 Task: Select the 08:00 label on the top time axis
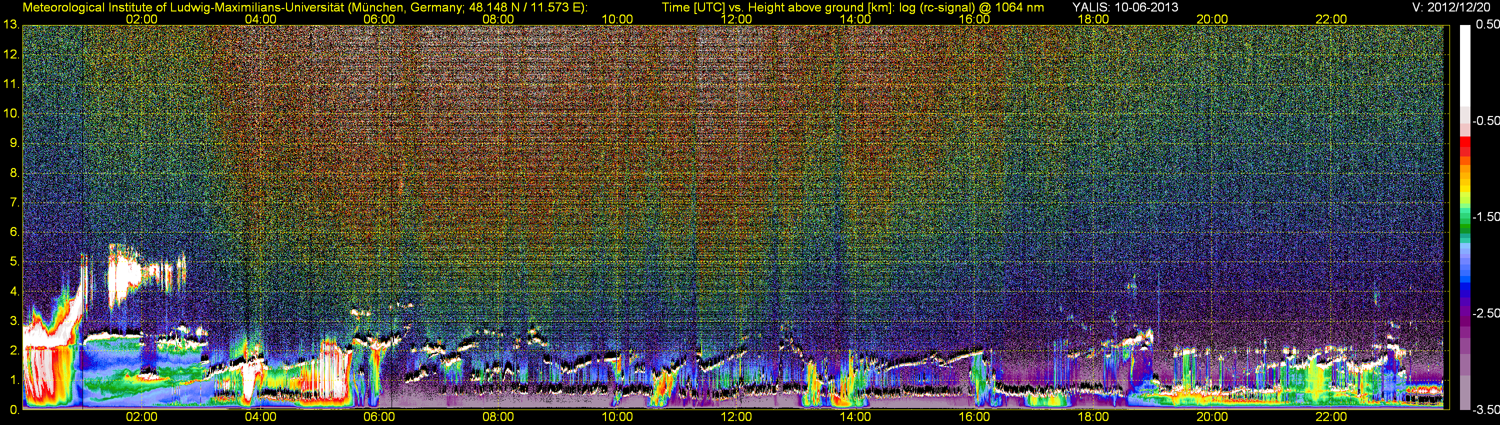(x=498, y=19)
